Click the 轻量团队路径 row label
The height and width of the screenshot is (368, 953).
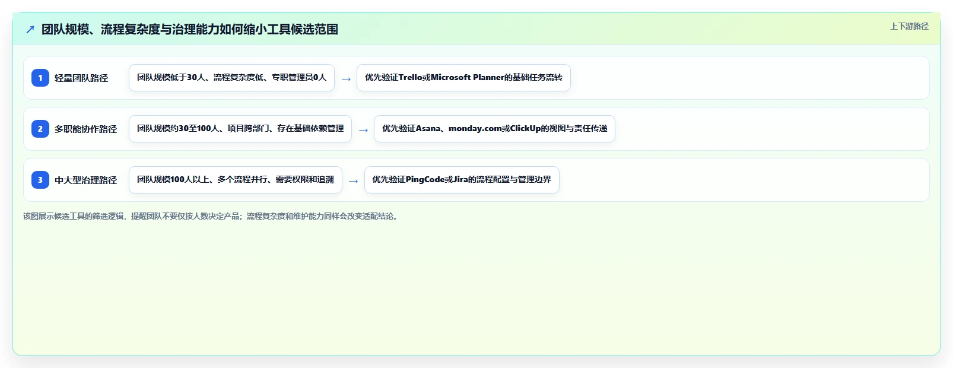81,78
